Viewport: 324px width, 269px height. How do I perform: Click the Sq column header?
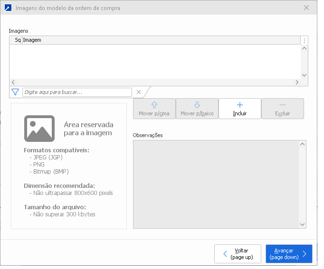click(x=16, y=40)
